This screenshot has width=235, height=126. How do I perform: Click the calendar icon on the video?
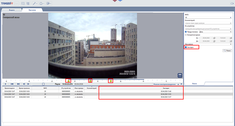pos(180,75)
